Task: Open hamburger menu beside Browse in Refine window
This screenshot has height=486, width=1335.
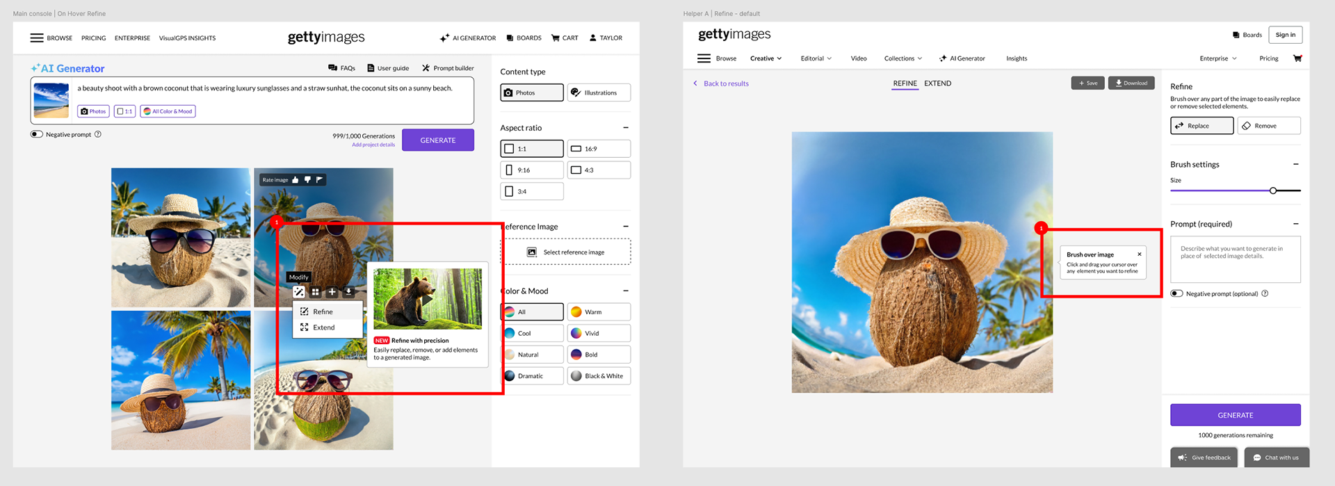Action: pos(704,58)
